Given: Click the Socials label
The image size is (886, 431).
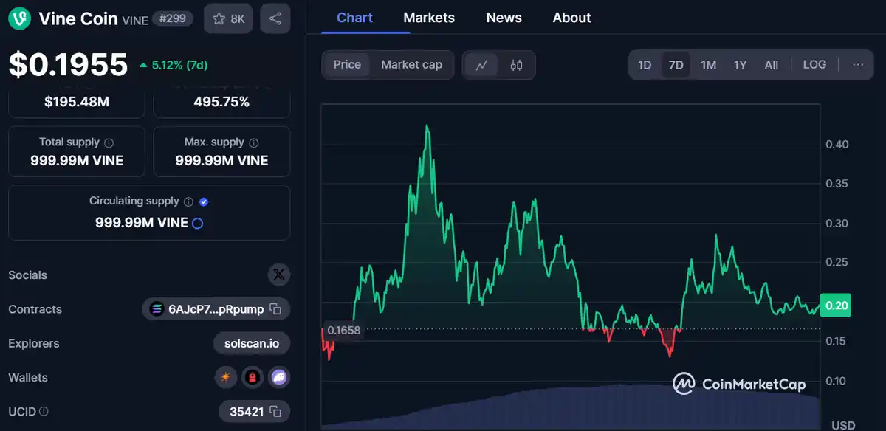Looking at the screenshot, I should tap(27, 275).
